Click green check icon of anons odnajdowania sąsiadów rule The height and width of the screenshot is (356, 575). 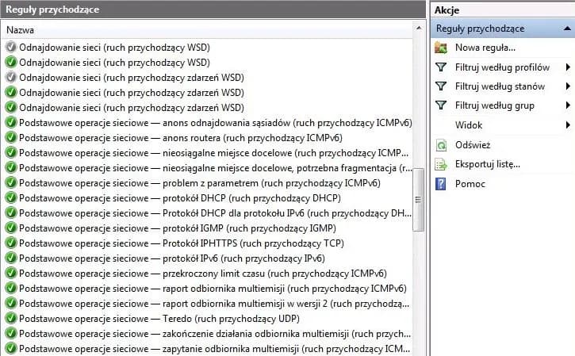(x=11, y=122)
